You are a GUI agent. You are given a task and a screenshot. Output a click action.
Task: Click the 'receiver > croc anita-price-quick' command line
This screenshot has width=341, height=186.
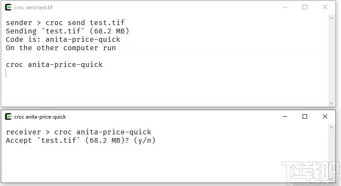point(79,132)
